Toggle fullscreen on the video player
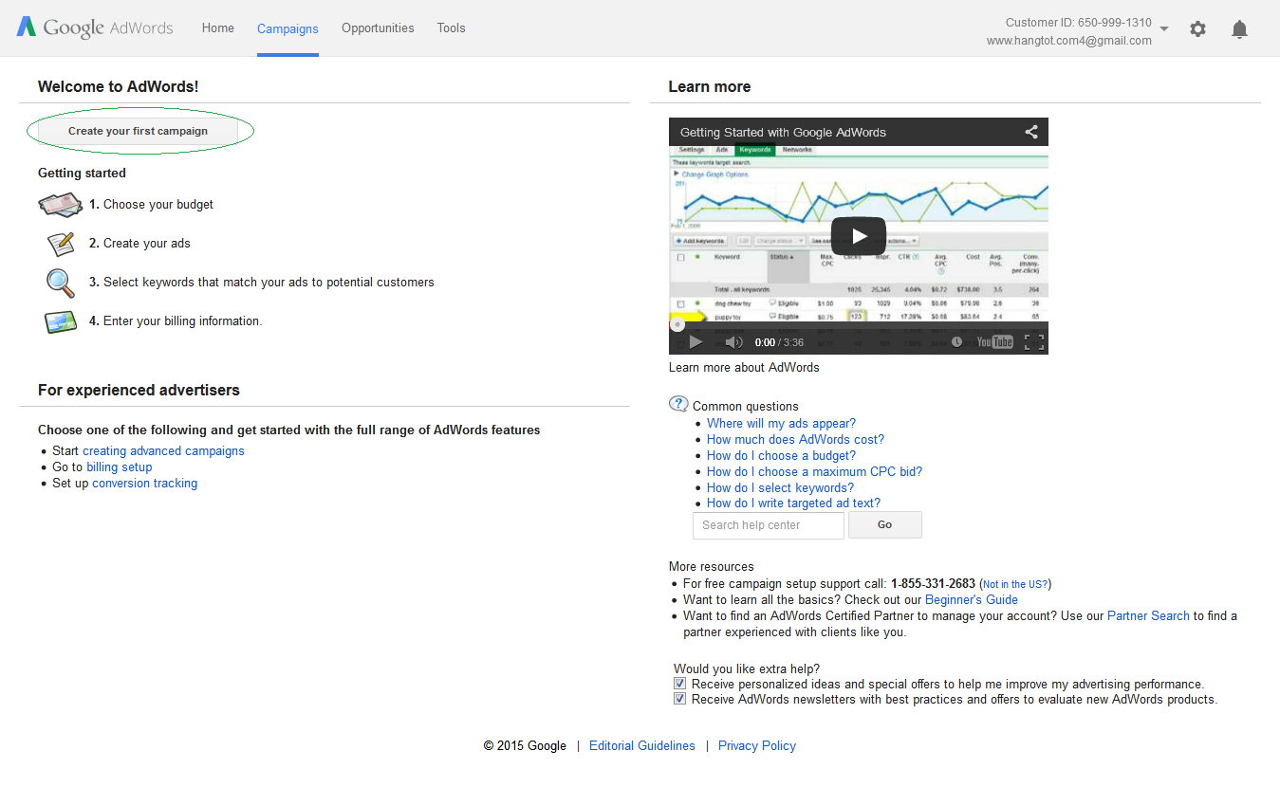 coord(1033,342)
